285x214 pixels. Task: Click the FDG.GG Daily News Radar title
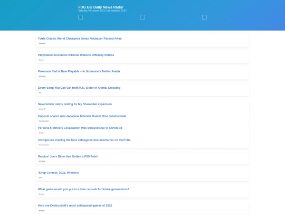pos(101,7)
